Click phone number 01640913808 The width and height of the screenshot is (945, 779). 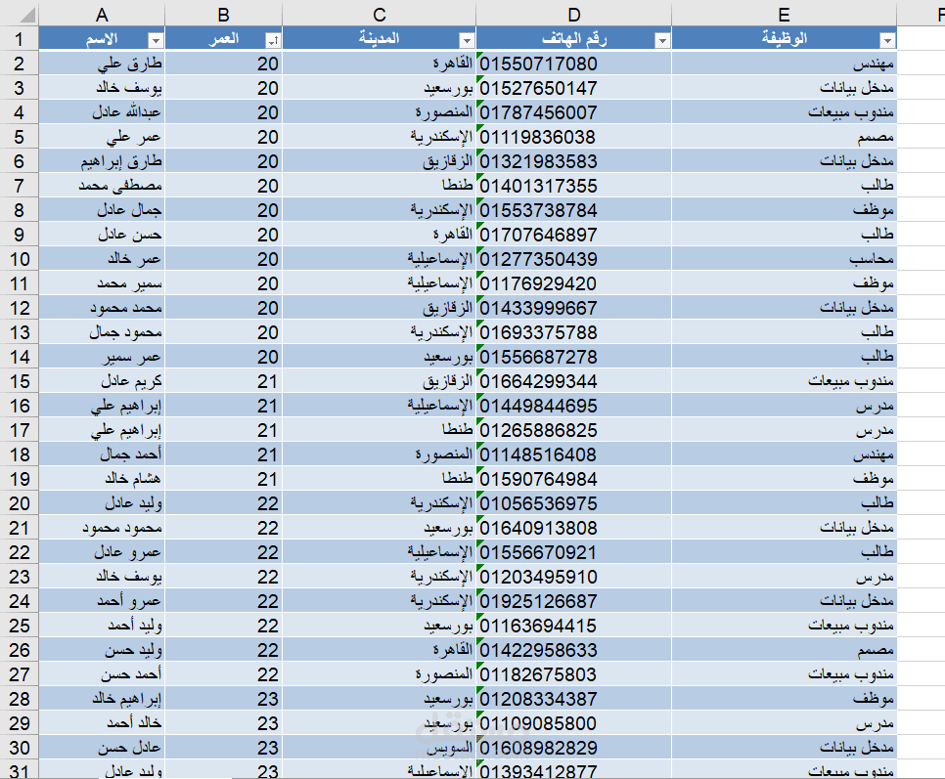(x=573, y=528)
